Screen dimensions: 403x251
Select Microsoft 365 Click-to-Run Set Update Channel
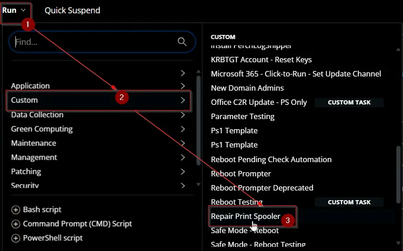(296, 74)
